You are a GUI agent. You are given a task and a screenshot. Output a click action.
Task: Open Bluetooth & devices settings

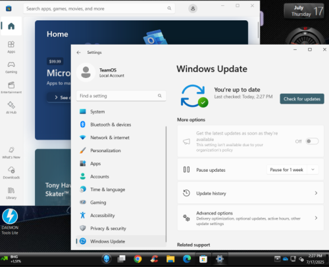121,125
